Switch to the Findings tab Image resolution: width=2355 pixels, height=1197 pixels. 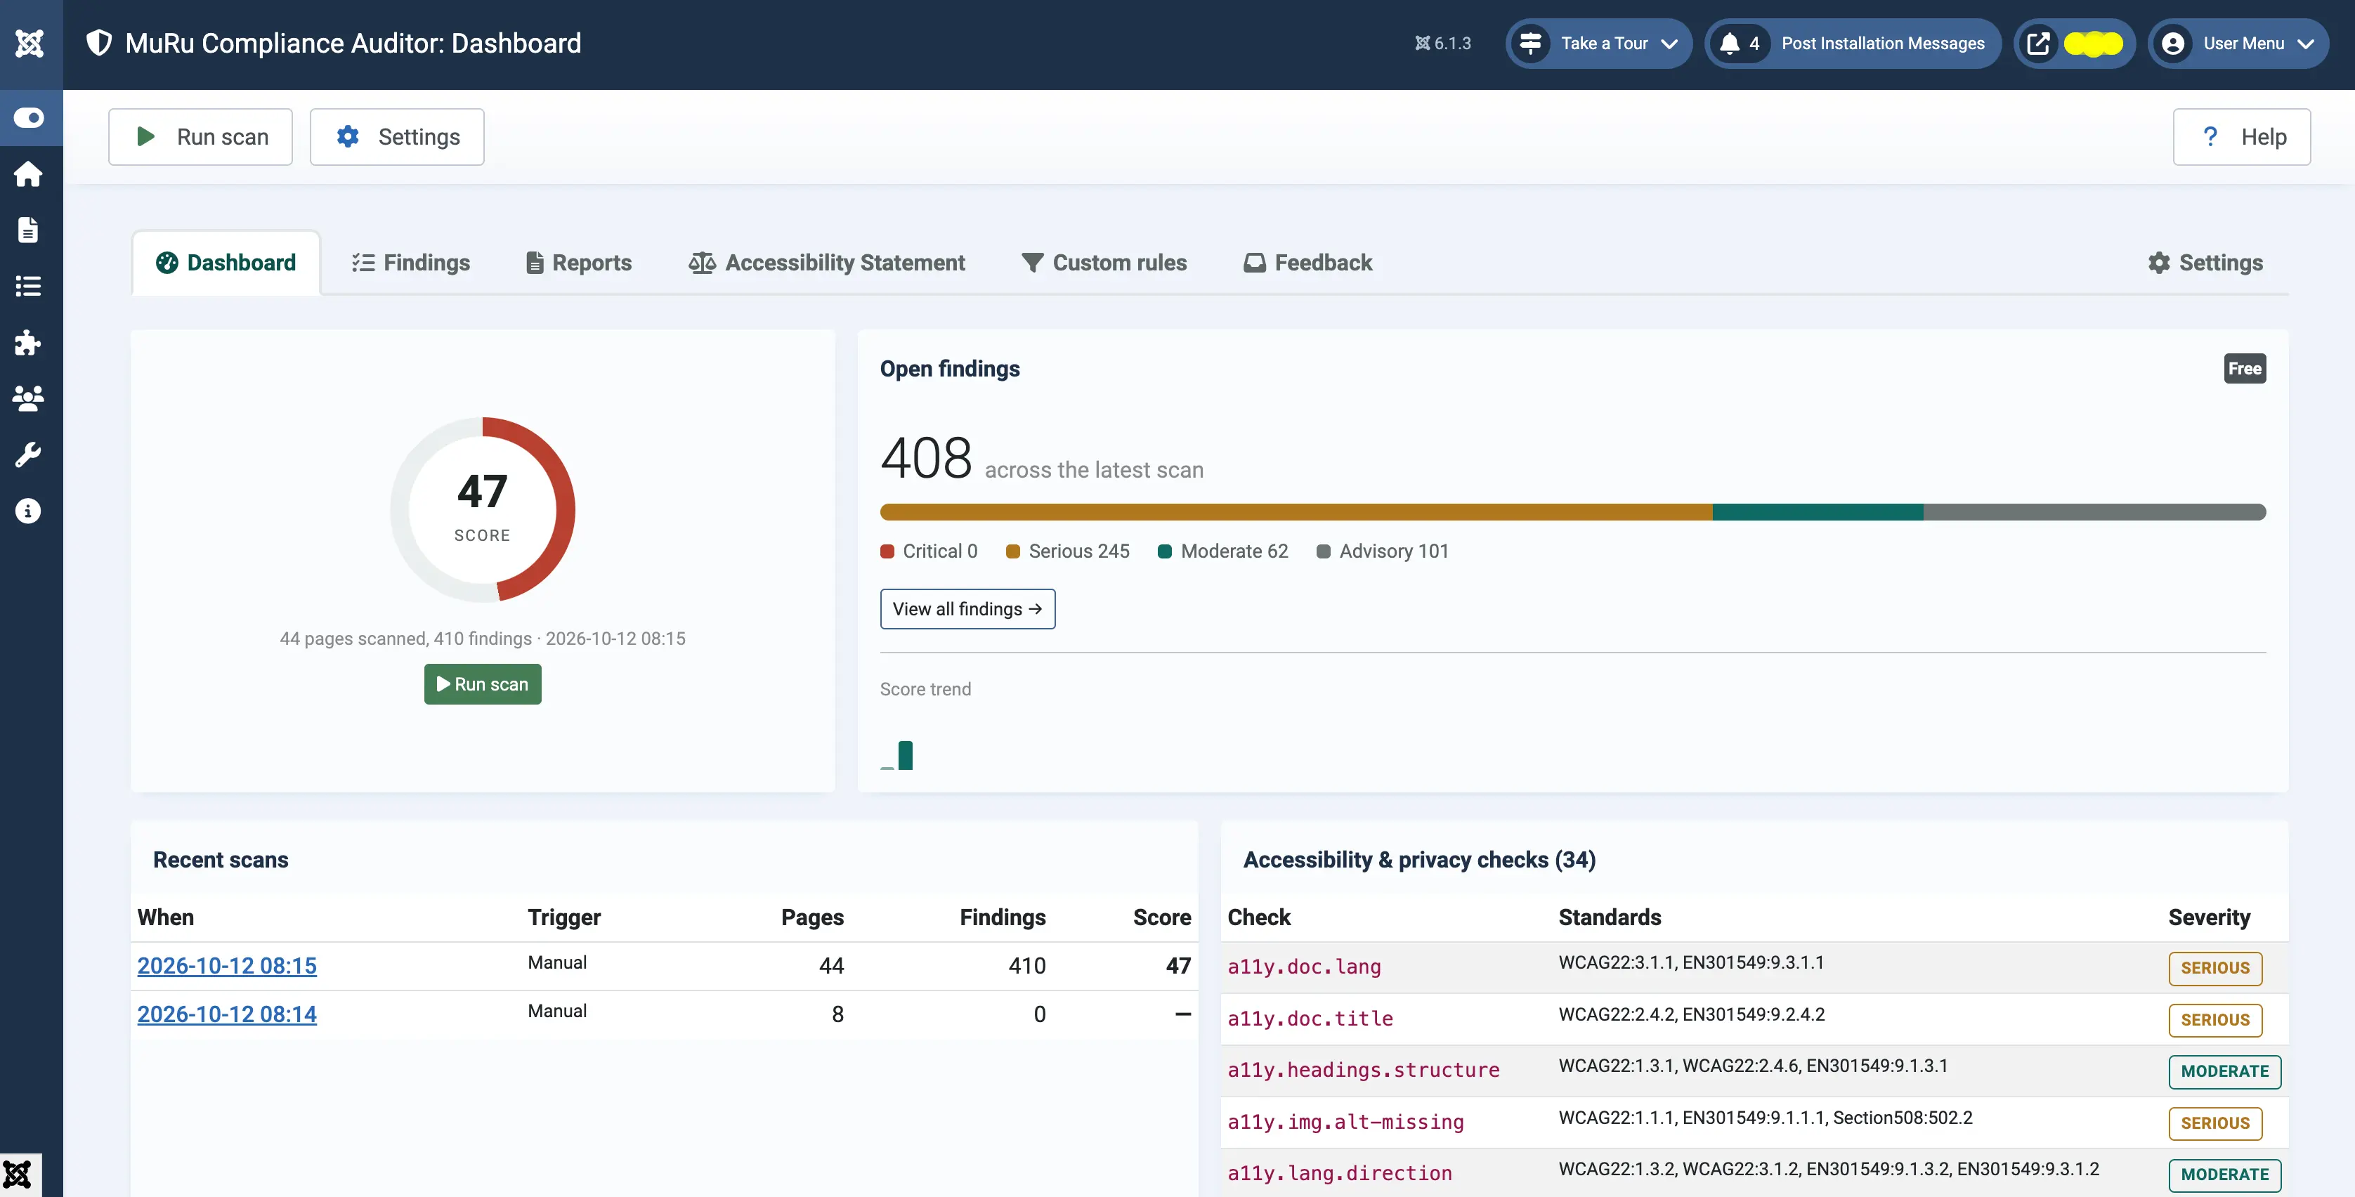point(410,262)
